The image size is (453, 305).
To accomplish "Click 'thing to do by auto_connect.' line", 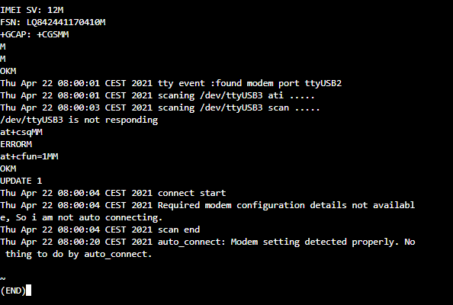I will (79, 254).
